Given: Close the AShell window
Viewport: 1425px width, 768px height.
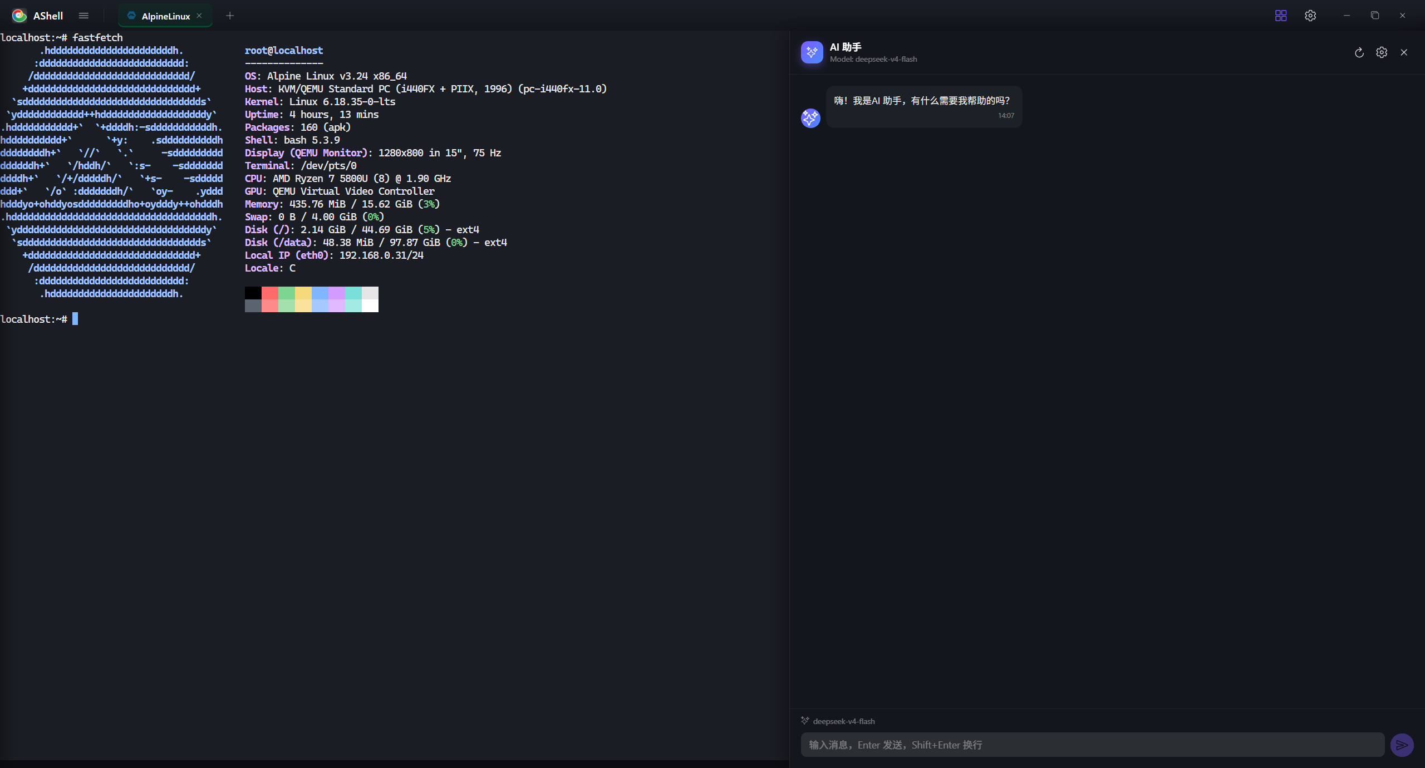Looking at the screenshot, I should [x=1403, y=16].
